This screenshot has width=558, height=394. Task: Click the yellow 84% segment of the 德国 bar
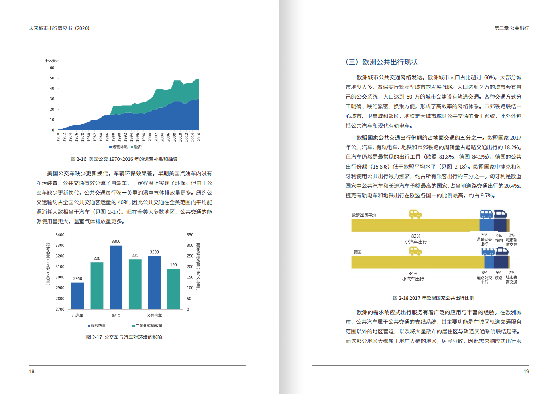point(417,262)
